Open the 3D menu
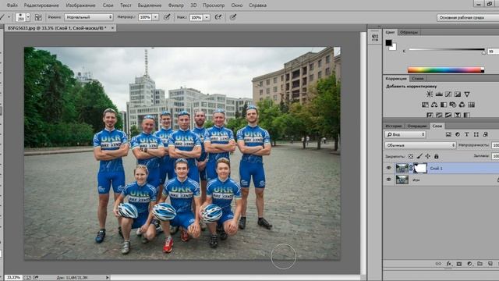Viewport: 499px width, 281px height. tap(193, 5)
